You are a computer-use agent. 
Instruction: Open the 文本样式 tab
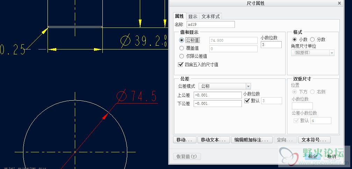click(x=210, y=16)
